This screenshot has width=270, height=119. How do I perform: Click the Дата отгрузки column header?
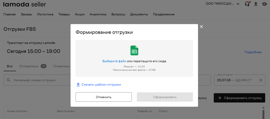coord(66,111)
